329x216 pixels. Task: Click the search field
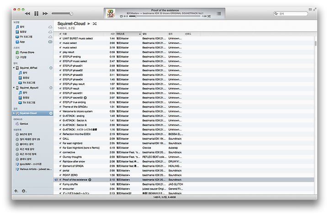(x=291, y=14)
